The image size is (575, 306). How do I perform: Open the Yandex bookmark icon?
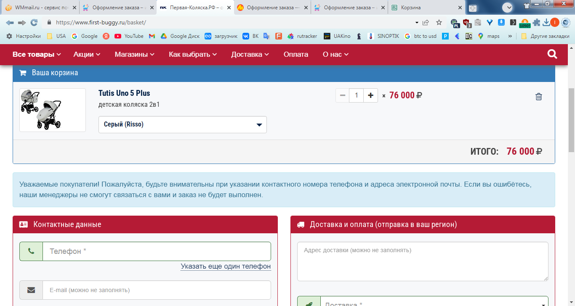pyautogui.click(x=106, y=36)
